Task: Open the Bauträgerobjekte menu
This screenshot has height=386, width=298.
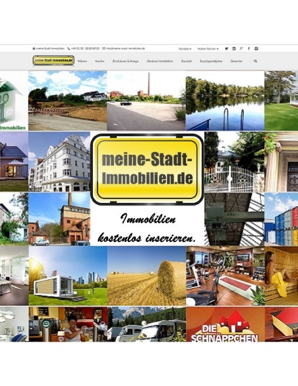Action: pos(211,61)
